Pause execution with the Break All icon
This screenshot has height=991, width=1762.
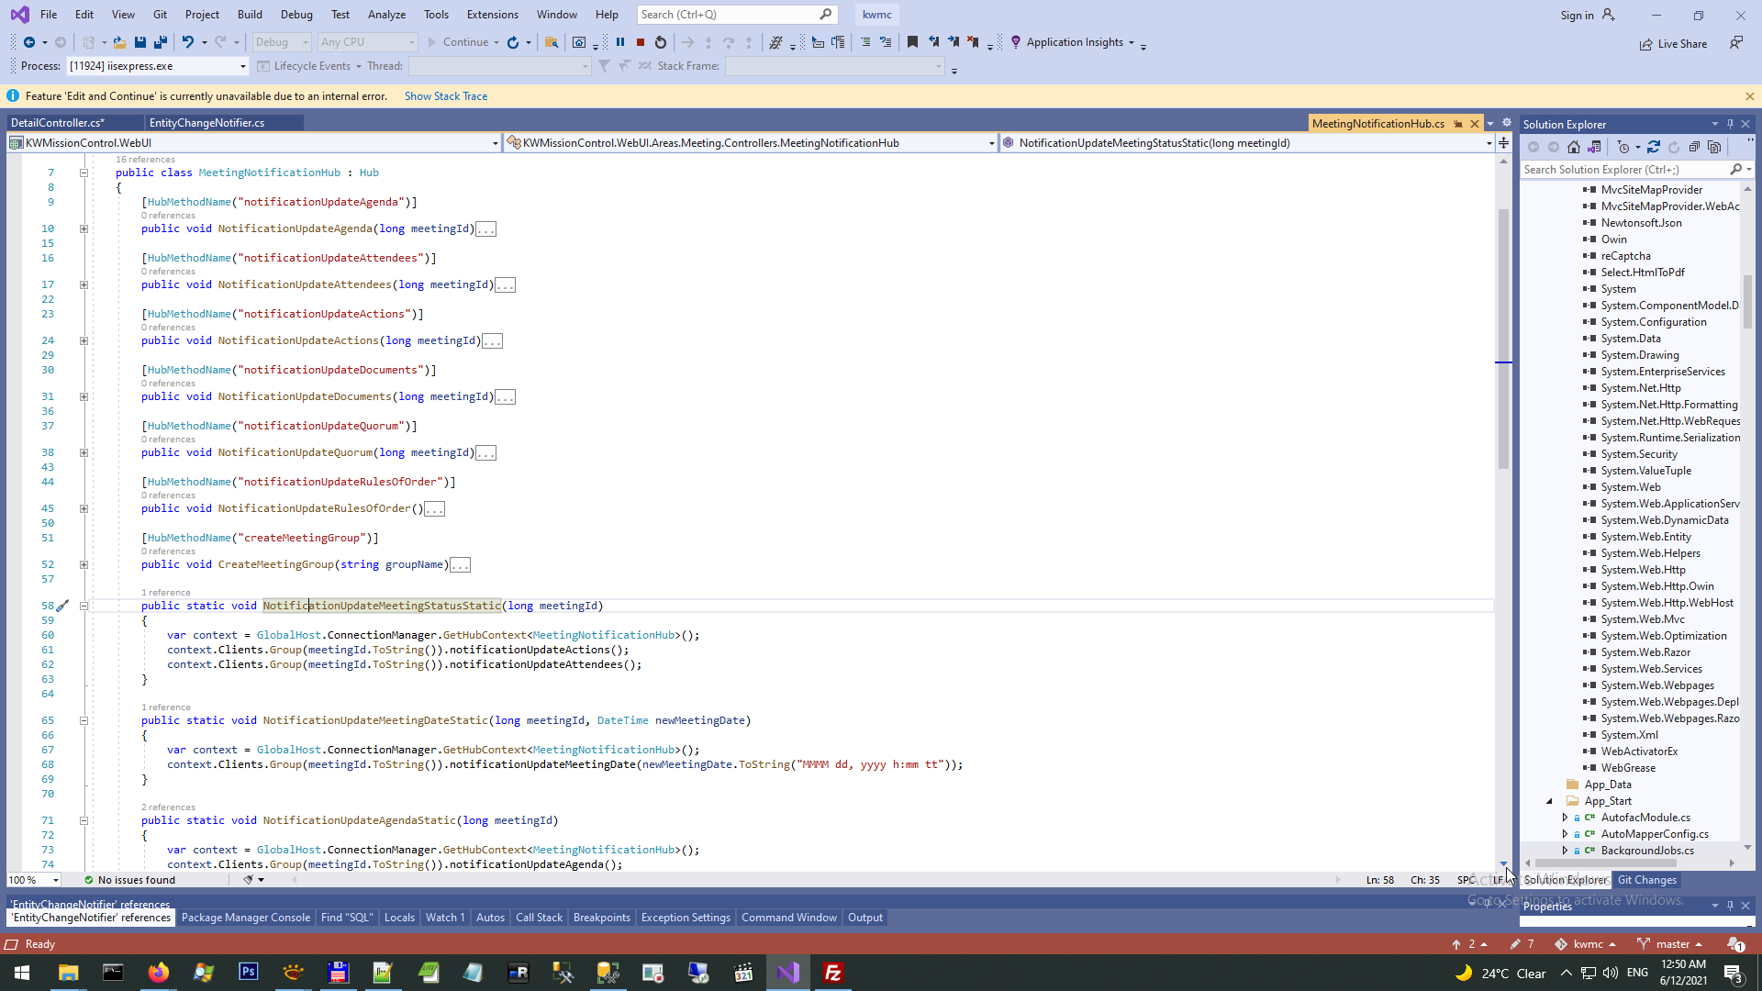coord(620,42)
